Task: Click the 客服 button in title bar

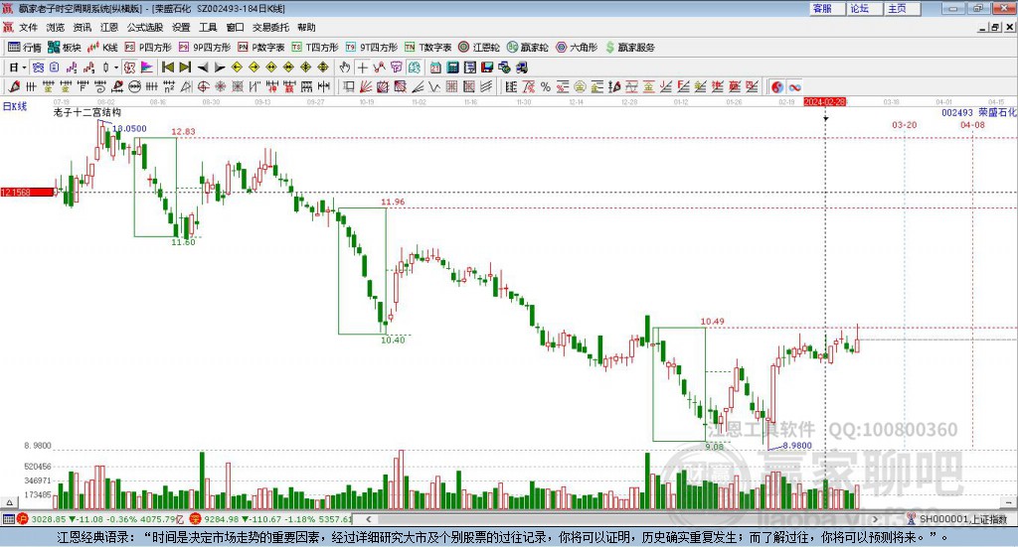Action: click(828, 8)
